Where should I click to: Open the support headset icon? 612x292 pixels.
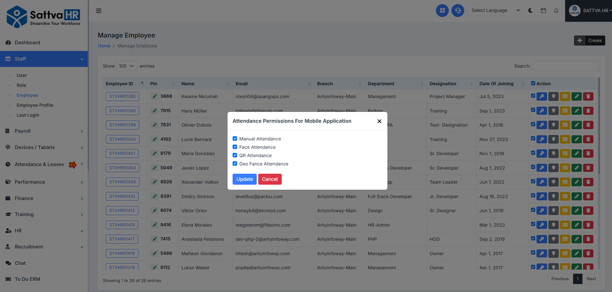coord(457,11)
